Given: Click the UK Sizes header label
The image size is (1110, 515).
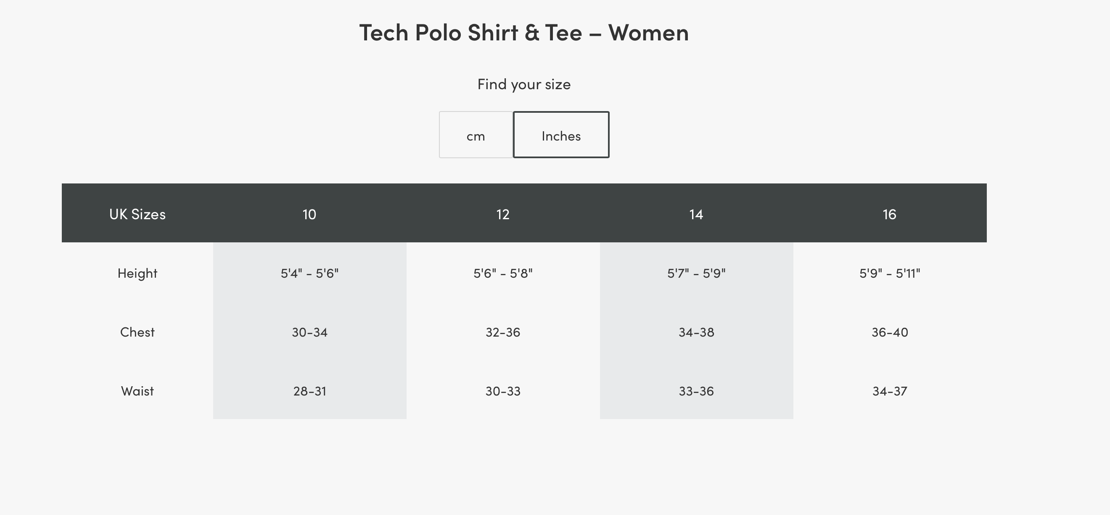Looking at the screenshot, I should (137, 213).
